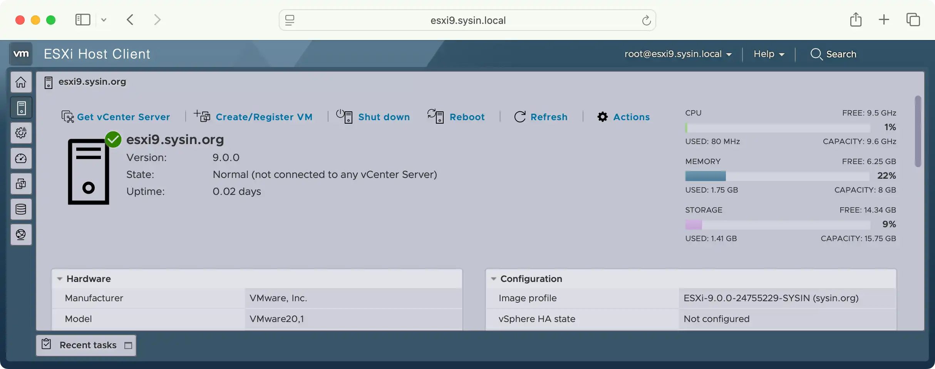This screenshot has height=369, width=935.
Task: Click Create/Register VM
Action: (264, 117)
